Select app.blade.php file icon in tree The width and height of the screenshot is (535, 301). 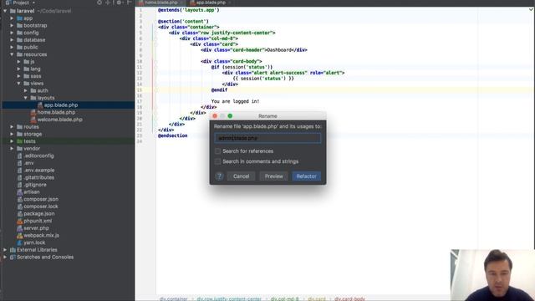point(40,105)
